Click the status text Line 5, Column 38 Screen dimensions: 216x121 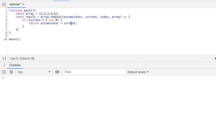[22, 58]
